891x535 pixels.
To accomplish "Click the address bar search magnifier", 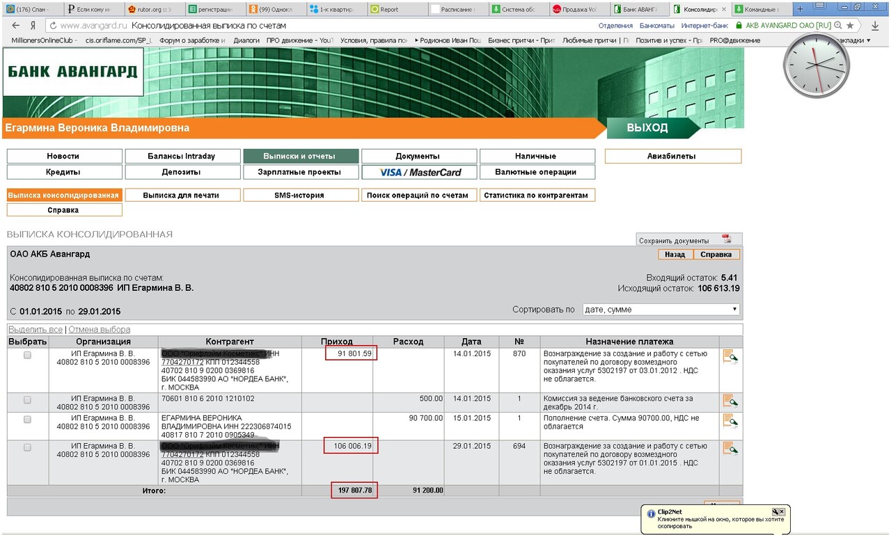I will tap(838, 25).
